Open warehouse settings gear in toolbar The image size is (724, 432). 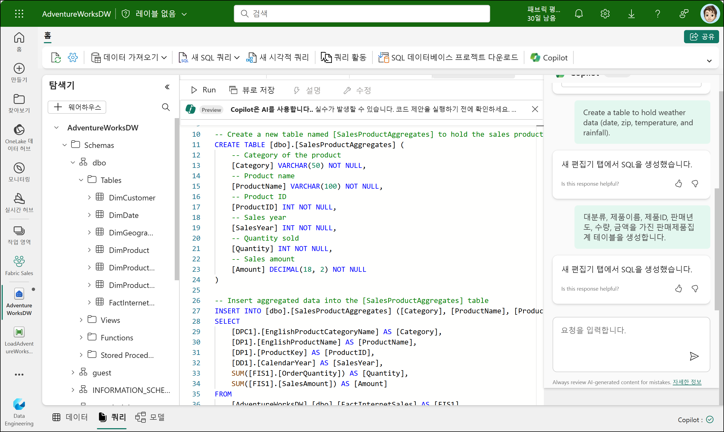click(73, 58)
